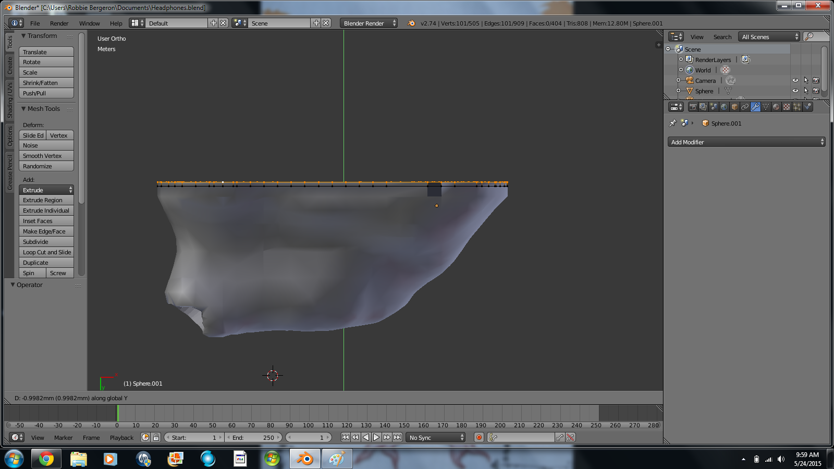
Task: Jump to the last frame
Action: pyautogui.click(x=397, y=437)
